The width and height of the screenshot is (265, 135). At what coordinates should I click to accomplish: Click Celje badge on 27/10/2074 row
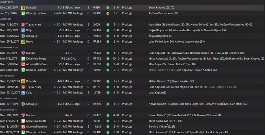[x=23, y=93]
